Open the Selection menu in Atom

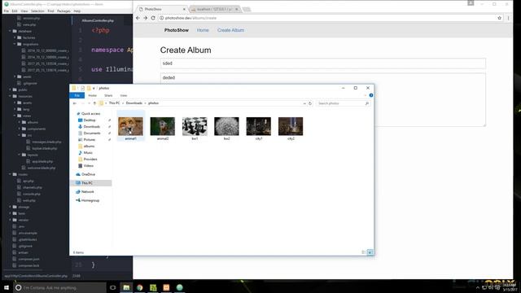tap(37, 11)
